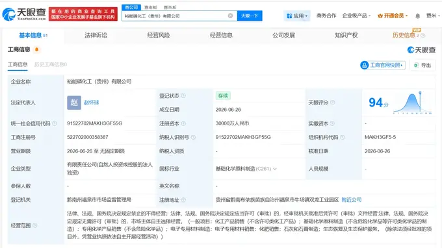Open the 商务合作 link
Screen dimensions: 442x248
(x=326, y=16)
